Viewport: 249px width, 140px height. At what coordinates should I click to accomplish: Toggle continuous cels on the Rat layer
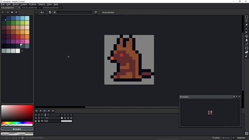coord(42,121)
